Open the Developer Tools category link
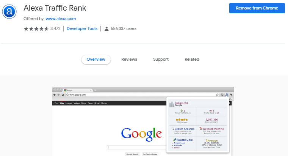288x156 pixels. pos(82,28)
